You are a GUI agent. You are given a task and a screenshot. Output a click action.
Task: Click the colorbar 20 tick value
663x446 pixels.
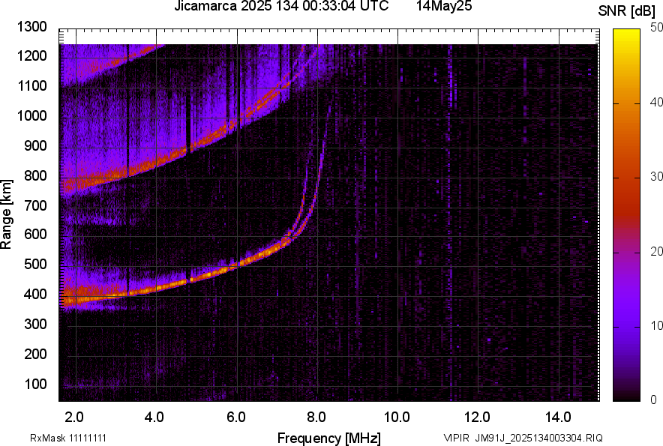click(x=657, y=251)
